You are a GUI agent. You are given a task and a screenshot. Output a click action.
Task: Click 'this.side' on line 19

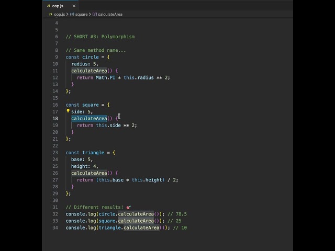coord(108,125)
